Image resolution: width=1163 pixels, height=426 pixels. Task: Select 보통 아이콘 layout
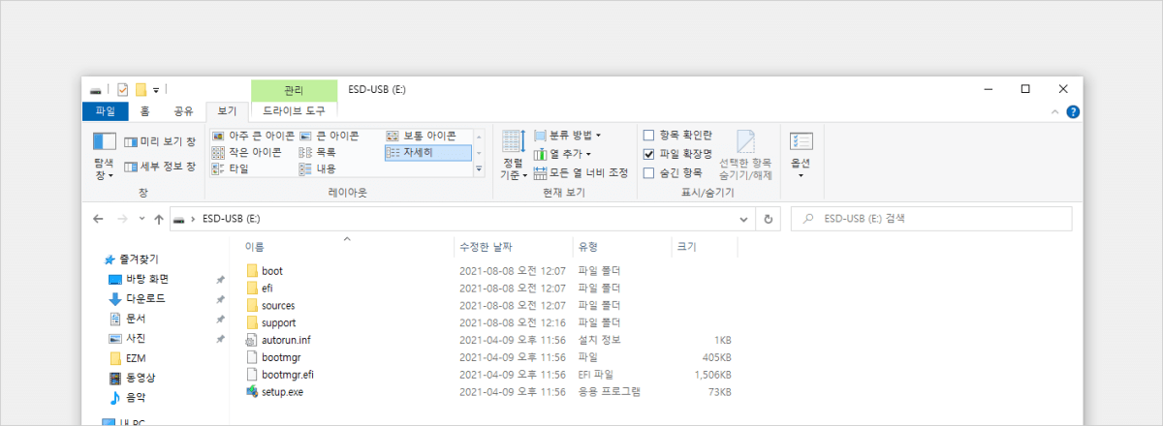click(x=422, y=136)
